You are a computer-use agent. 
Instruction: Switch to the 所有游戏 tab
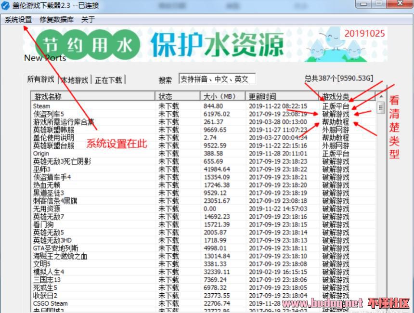pyautogui.click(x=40, y=79)
